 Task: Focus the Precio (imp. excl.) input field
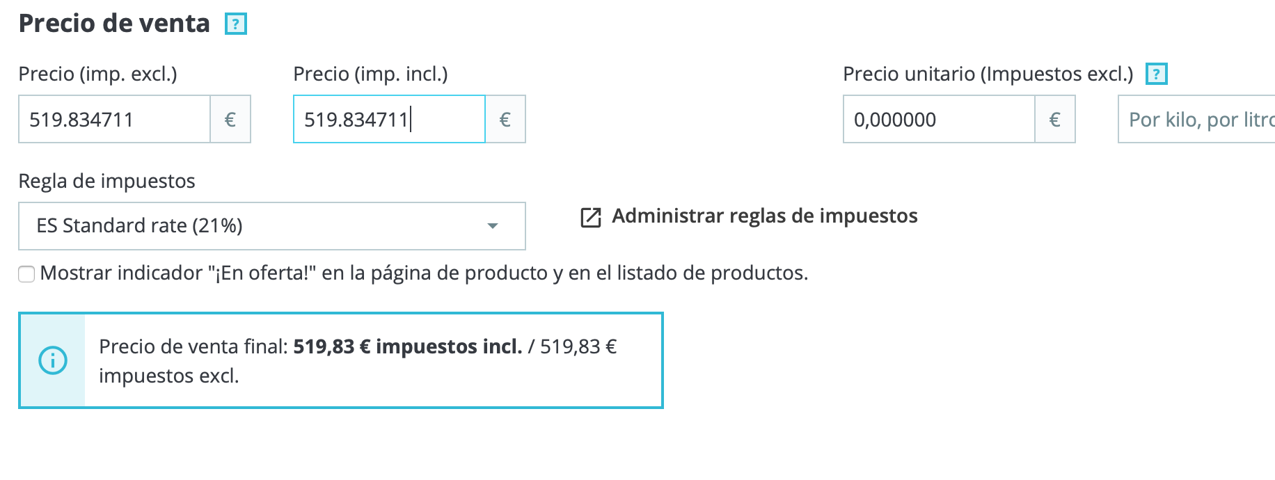(115, 120)
